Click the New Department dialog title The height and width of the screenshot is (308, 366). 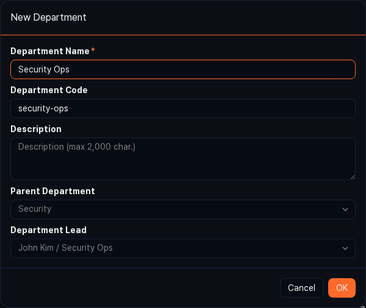49,17
